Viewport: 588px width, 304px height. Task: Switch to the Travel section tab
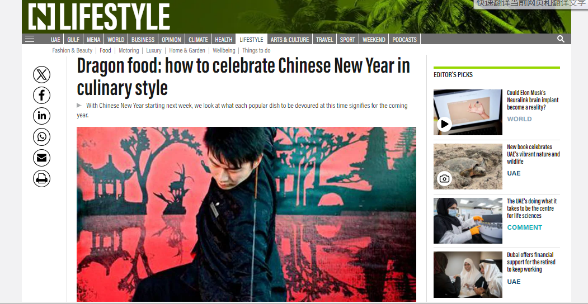tap(324, 39)
